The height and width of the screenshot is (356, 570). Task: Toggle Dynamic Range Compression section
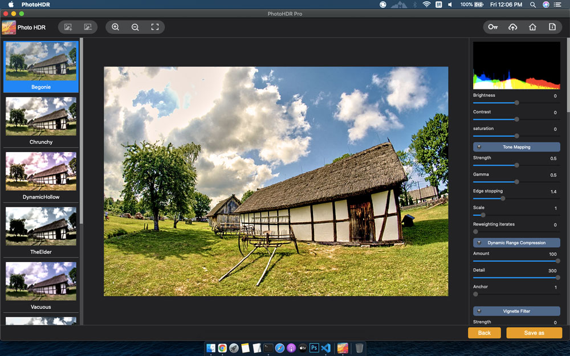click(x=516, y=242)
